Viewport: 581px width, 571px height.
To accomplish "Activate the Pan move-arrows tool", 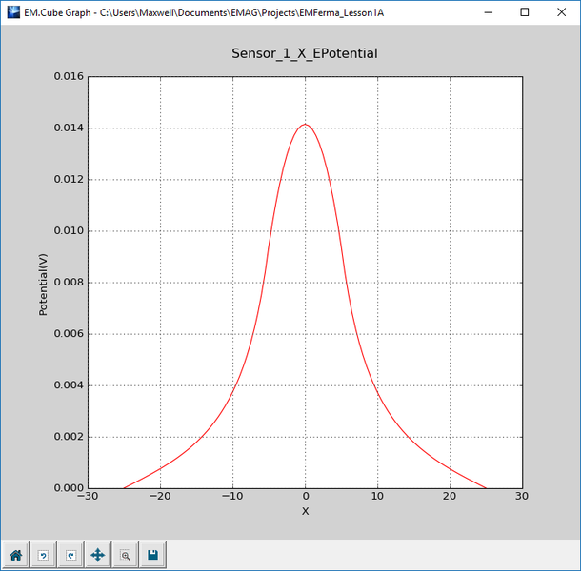I will click(97, 554).
